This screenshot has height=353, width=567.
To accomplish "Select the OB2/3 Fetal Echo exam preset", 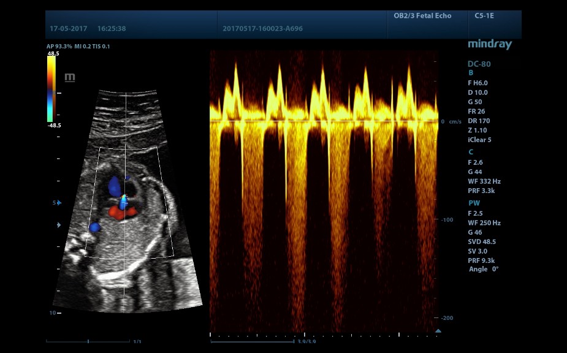I will click(421, 16).
